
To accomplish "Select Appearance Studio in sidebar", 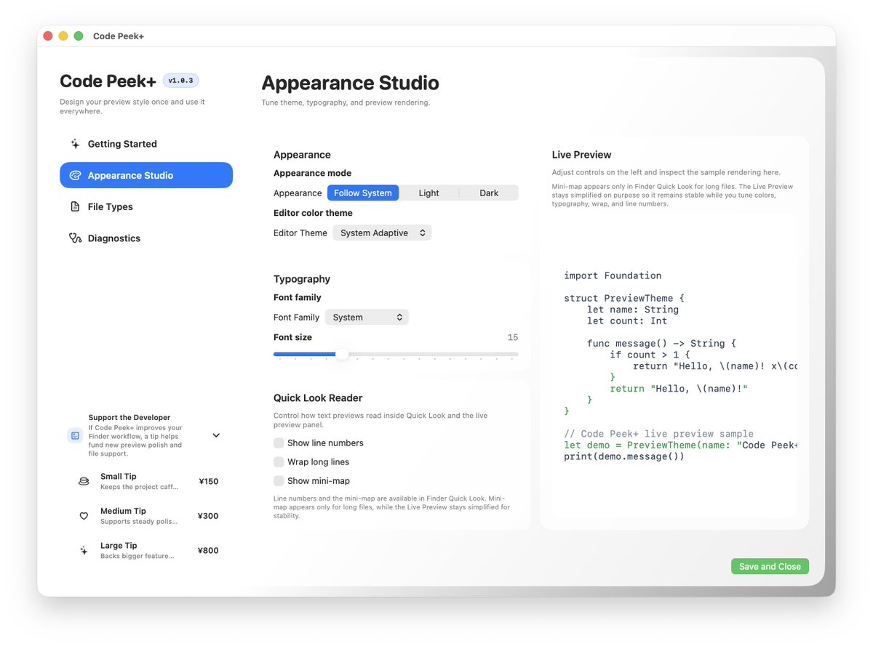I will click(x=146, y=175).
